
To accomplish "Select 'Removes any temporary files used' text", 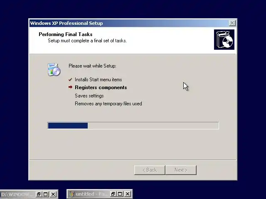I will coord(108,104).
